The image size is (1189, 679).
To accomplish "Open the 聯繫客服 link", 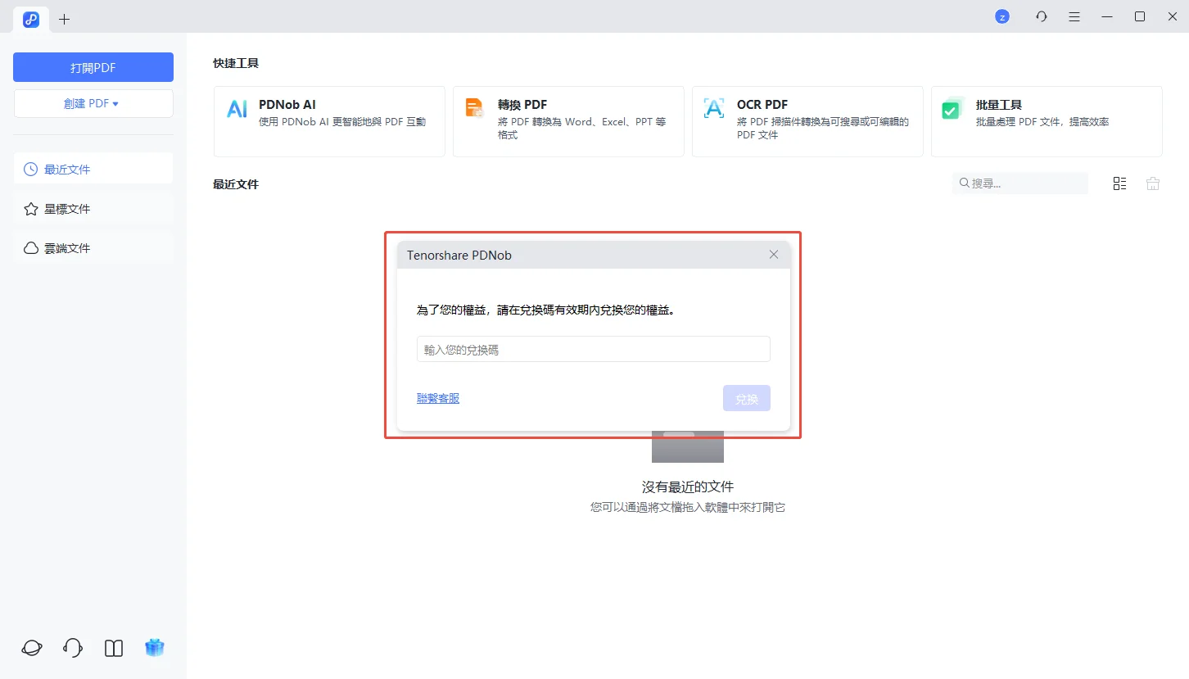I will [x=438, y=398].
